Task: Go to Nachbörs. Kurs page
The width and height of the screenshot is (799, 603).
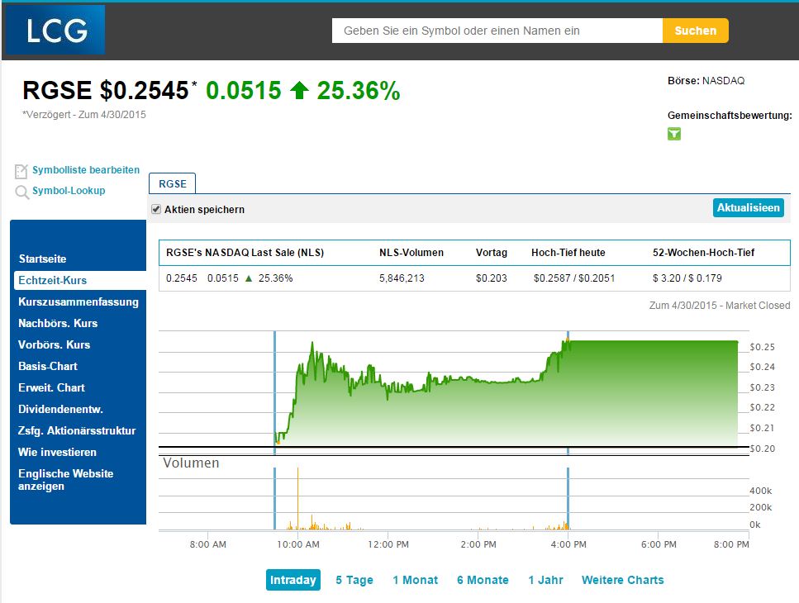Action: (58, 323)
